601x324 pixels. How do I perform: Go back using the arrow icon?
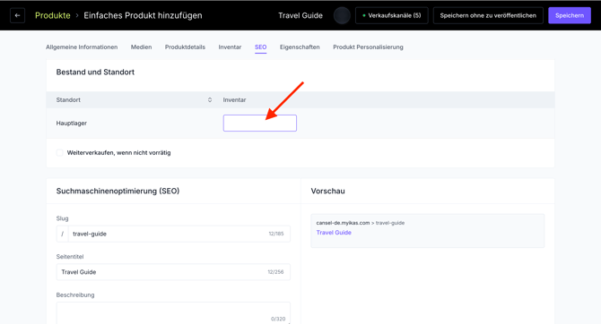tap(17, 16)
